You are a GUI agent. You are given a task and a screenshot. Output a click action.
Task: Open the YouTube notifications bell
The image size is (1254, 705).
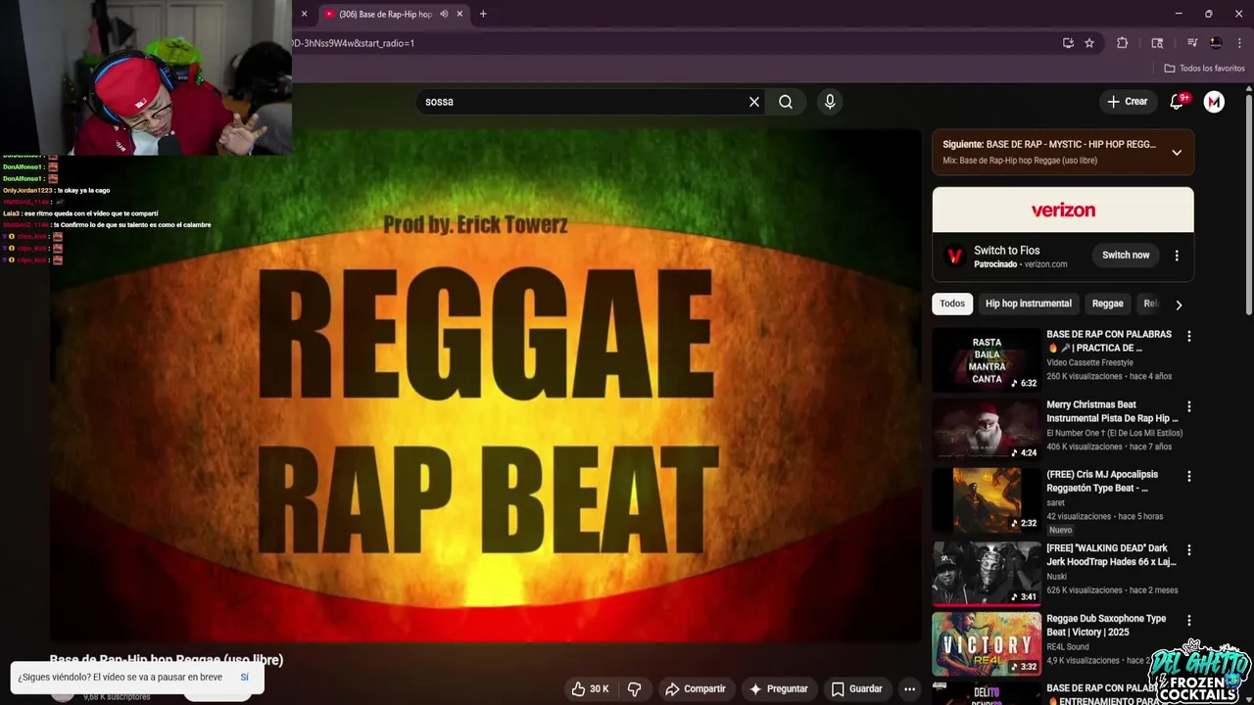tap(1178, 102)
